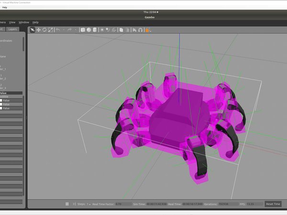Screen dimensions: 287x215
Task: Open the Steps count dropdown
Action: pyautogui.click(x=89, y=204)
